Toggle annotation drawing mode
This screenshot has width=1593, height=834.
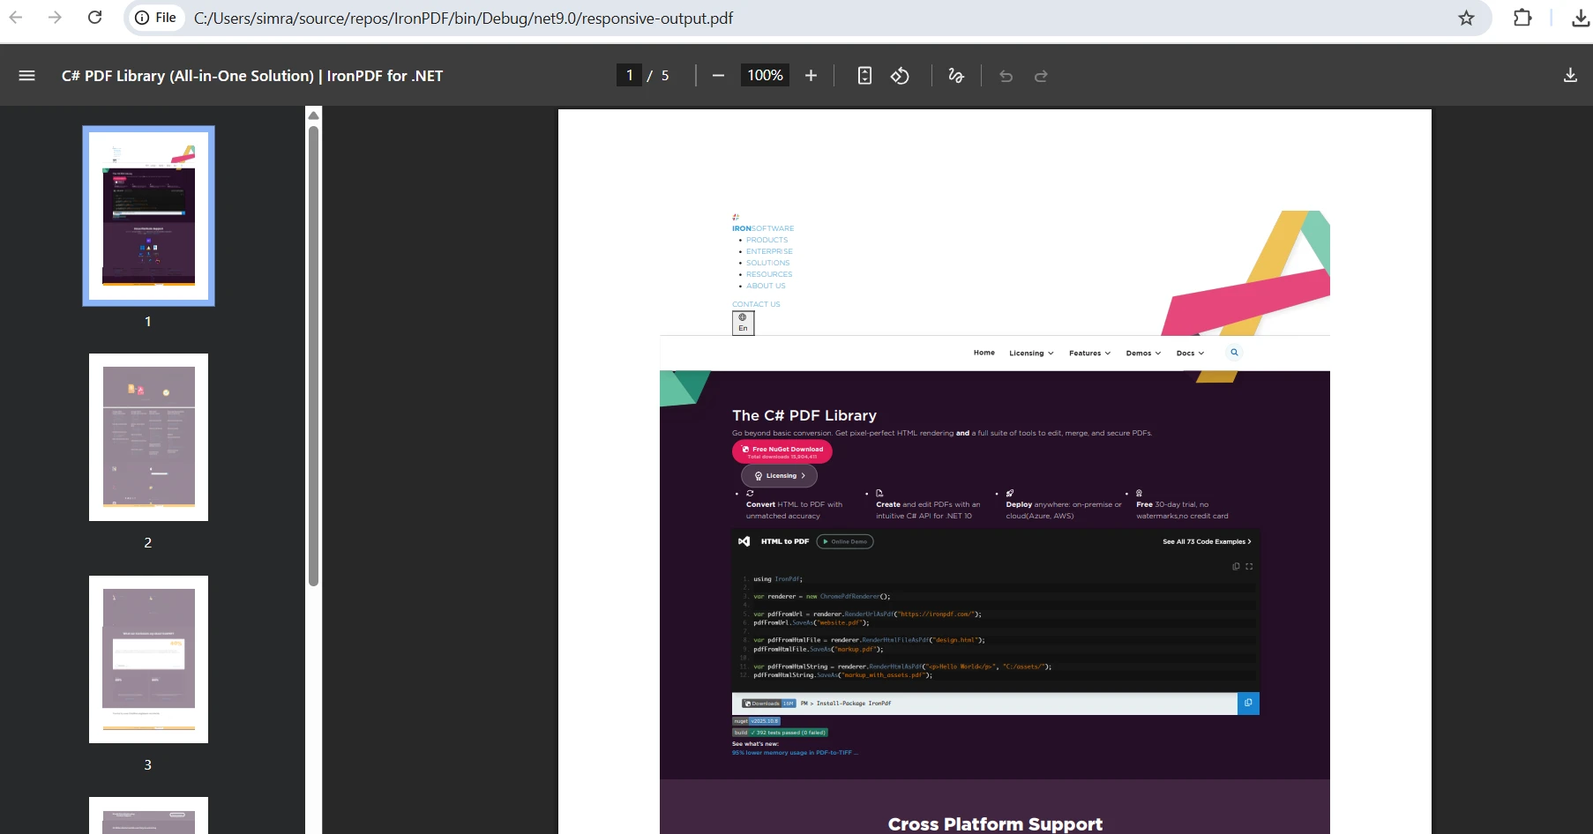955,76
